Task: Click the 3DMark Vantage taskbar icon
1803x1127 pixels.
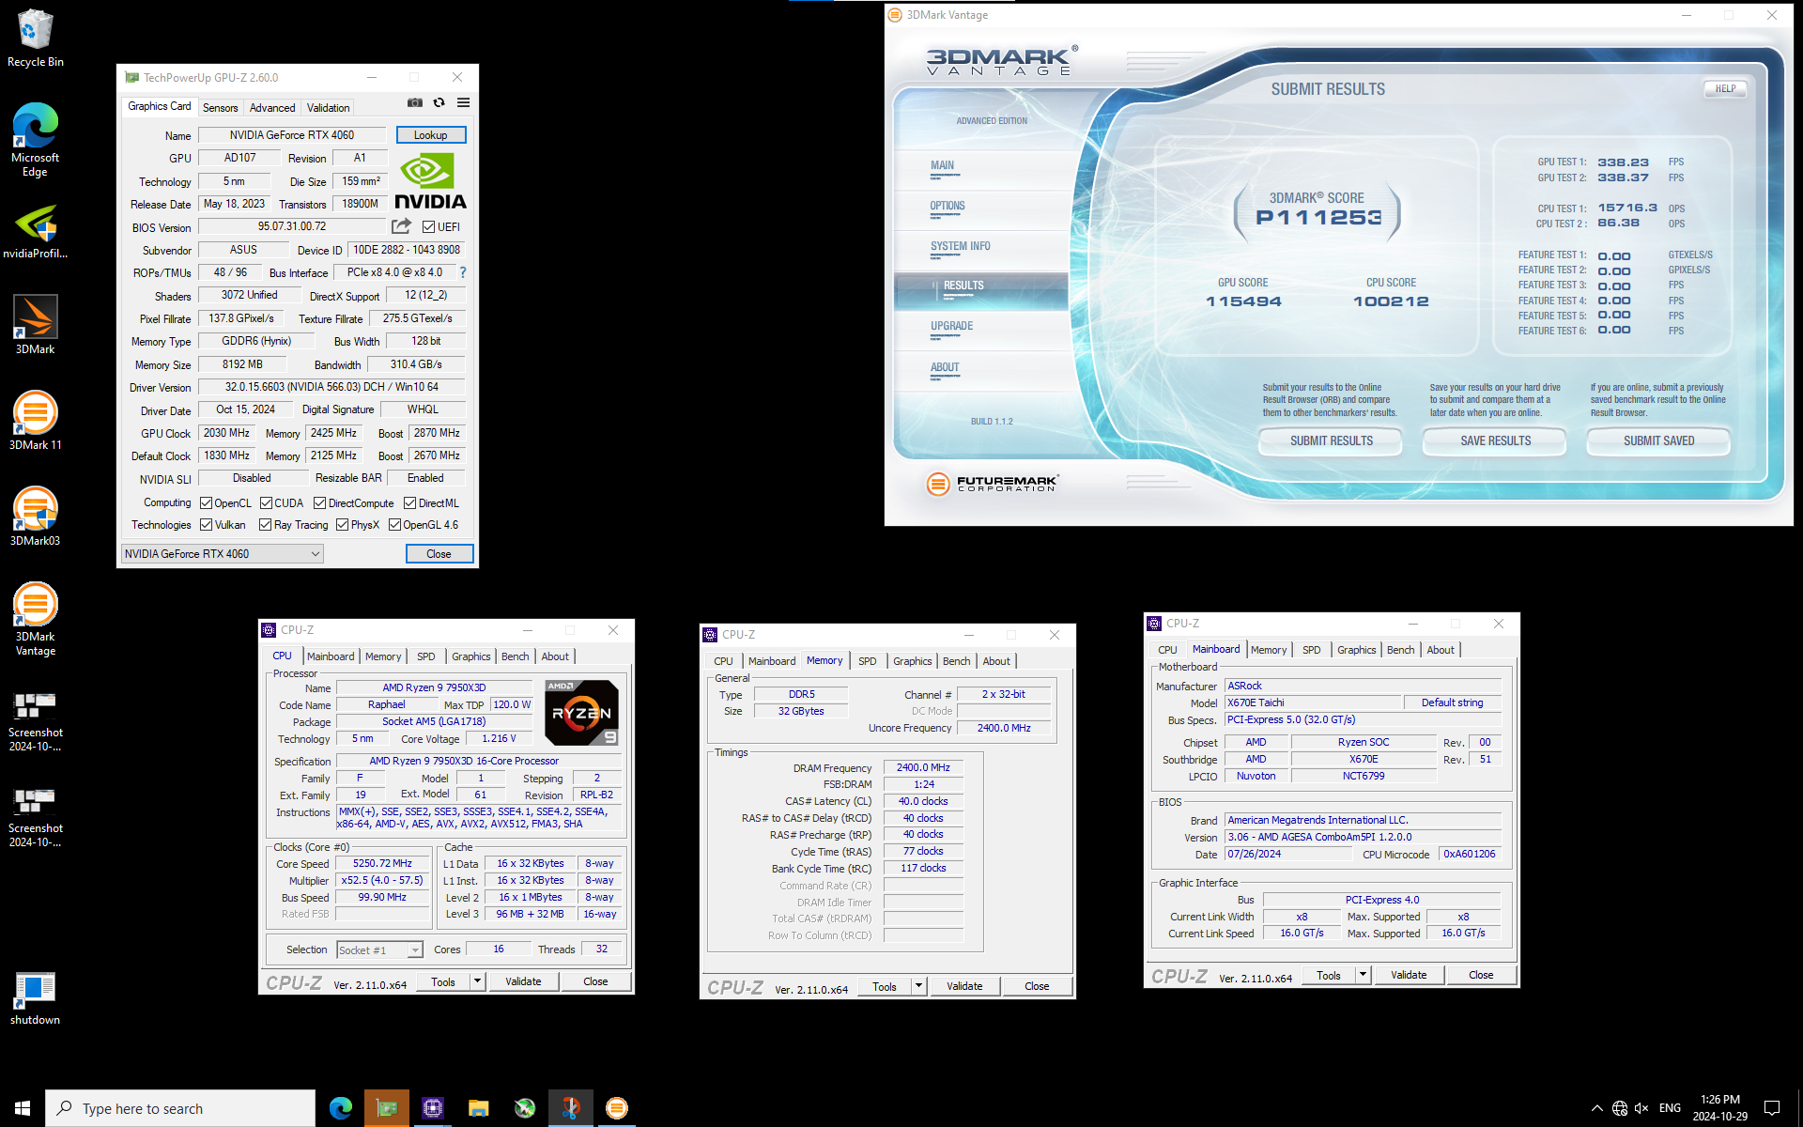Action: pos(617,1108)
